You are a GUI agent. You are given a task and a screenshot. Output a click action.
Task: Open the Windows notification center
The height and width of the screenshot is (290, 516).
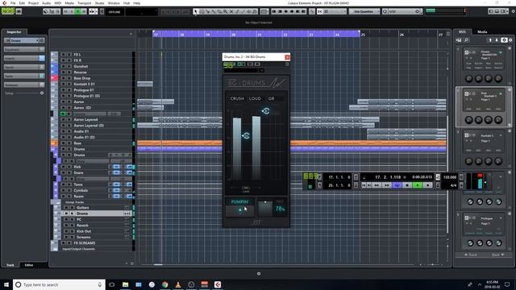[x=507, y=284]
